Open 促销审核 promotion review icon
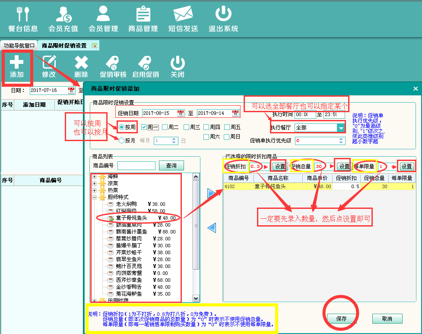 pos(113,67)
